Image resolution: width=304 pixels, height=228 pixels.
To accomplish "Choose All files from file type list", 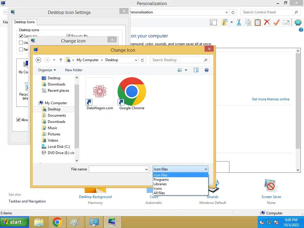I will tap(180, 193).
